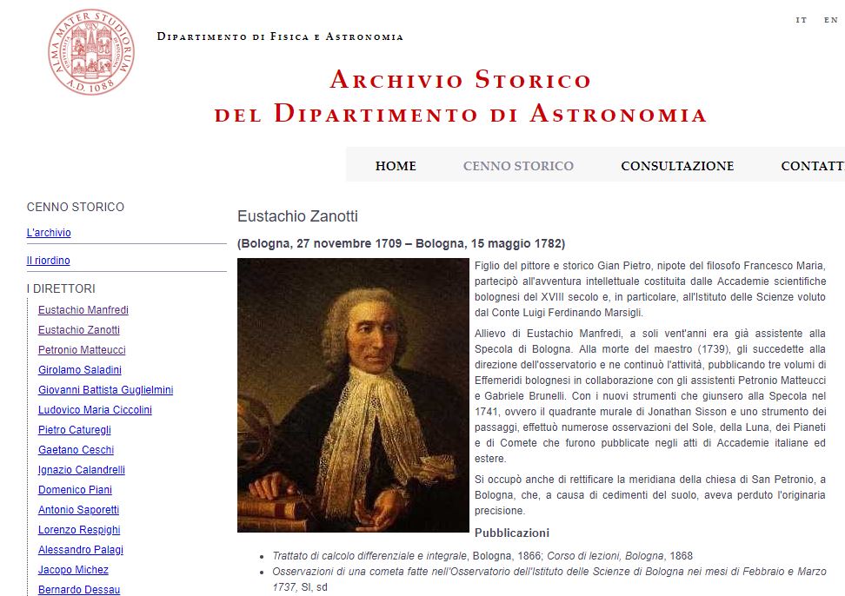This screenshot has height=596, width=845.
Task: Click the Eustachio Zanotti page heading
Action: point(297,215)
